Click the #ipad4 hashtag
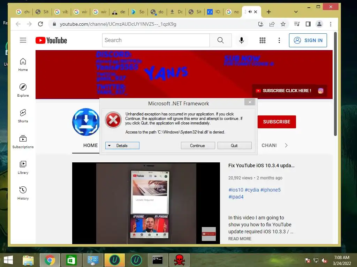The image size is (357, 267). point(236,197)
